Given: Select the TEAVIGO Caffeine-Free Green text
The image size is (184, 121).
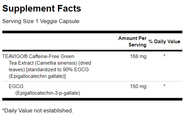Looking at the screenshot, I should pyautogui.click(x=38, y=56).
